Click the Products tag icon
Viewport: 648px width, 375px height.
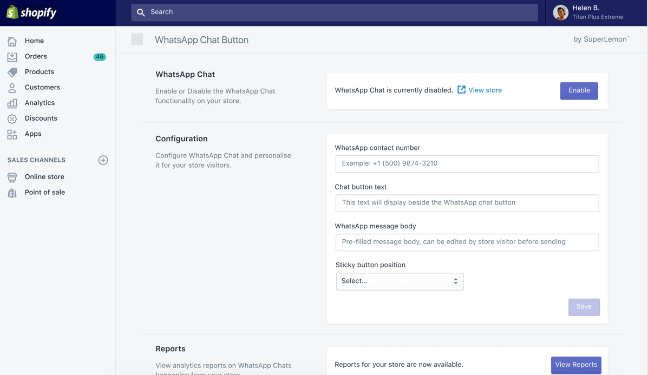pyautogui.click(x=12, y=72)
